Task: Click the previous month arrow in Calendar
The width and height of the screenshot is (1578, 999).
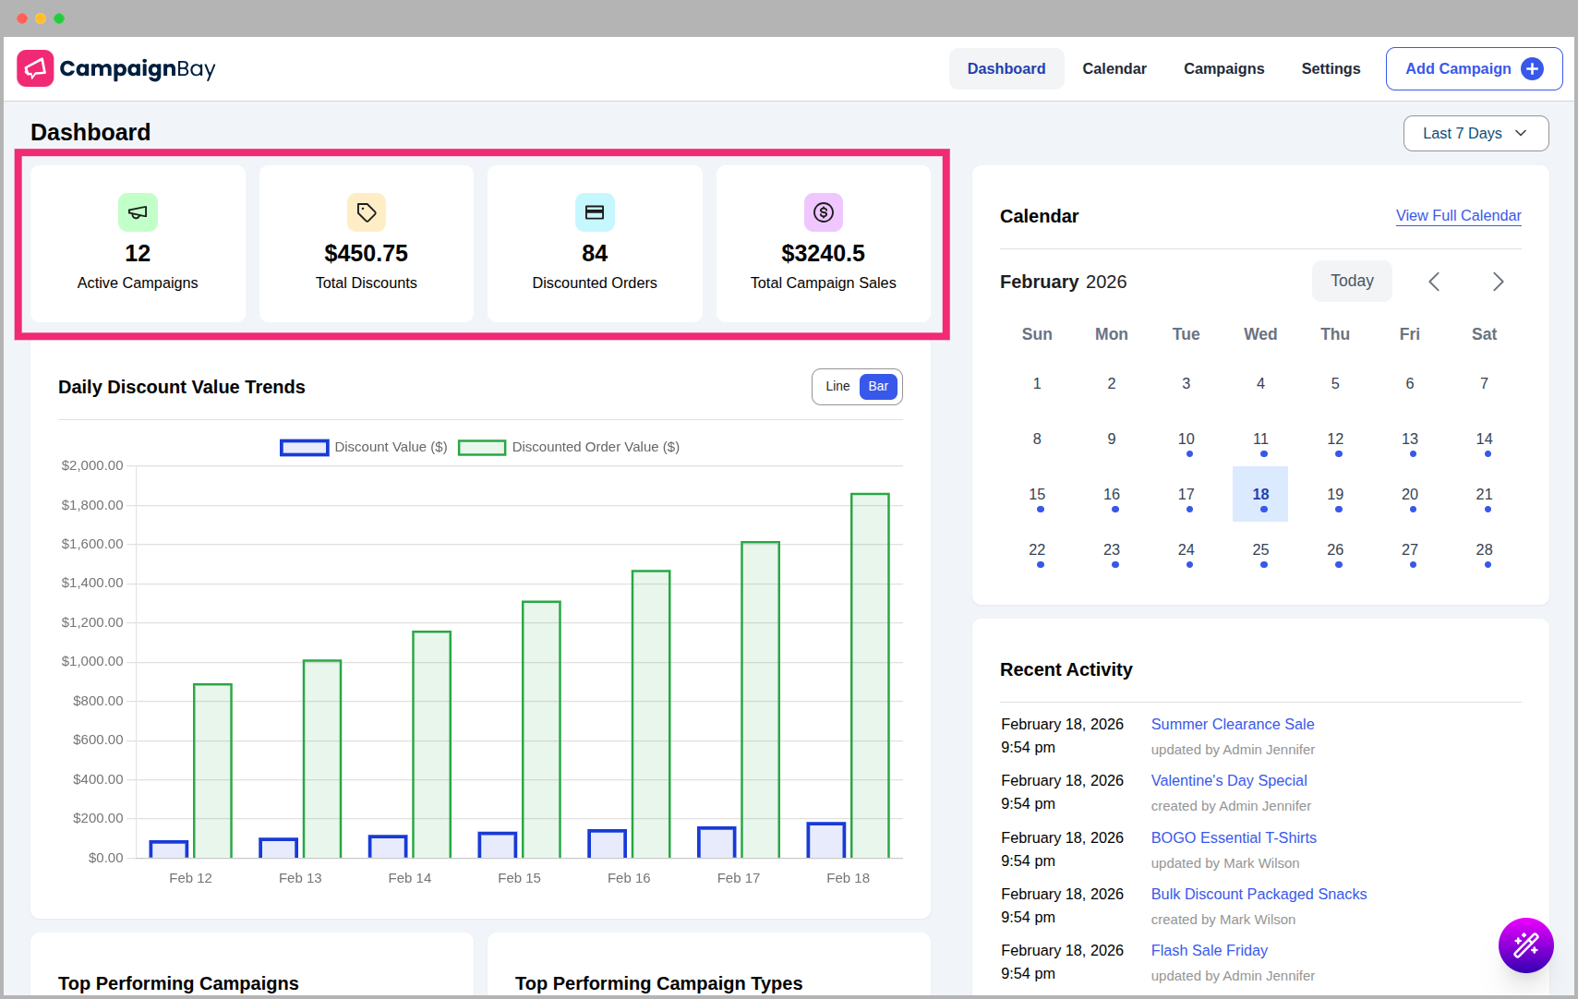Action: click(1434, 281)
